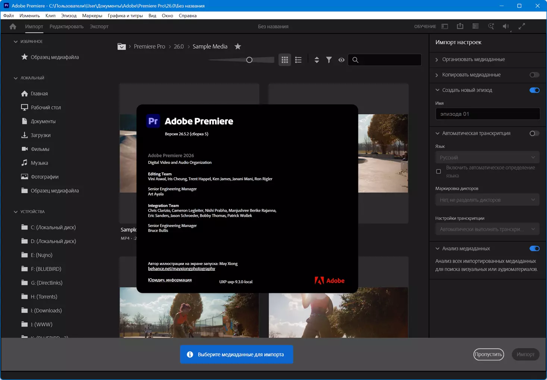Toggle the audio speaker icon in header

coord(506,26)
